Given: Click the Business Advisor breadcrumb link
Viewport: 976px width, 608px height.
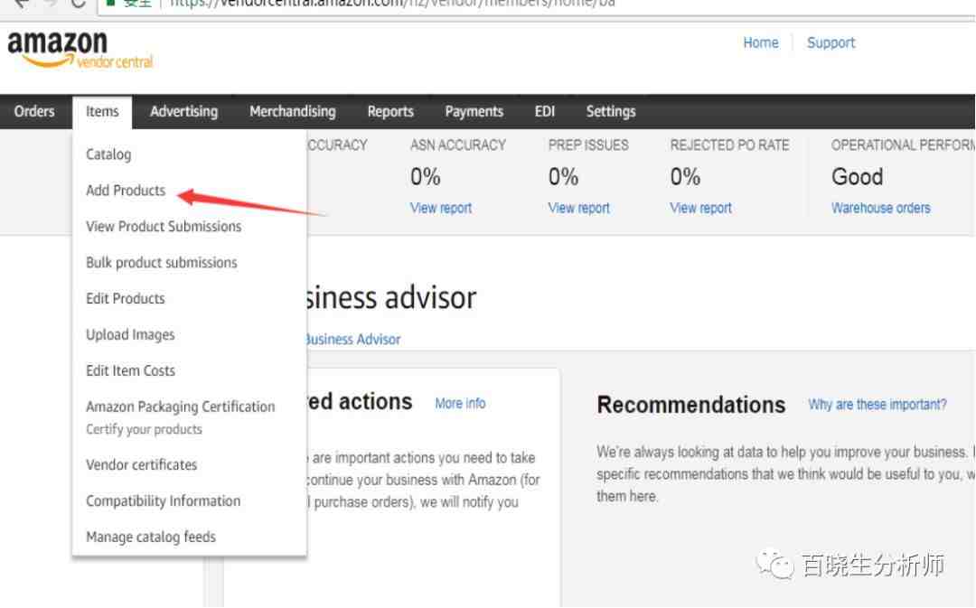Looking at the screenshot, I should [352, 340].
